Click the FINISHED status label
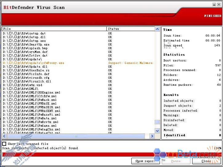Screen dimensions: 223x167 pyautogui.click(x=213, y=16)
